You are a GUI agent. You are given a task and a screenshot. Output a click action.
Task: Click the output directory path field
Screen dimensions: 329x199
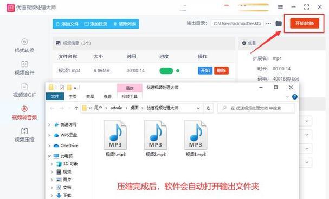point(237,24)
